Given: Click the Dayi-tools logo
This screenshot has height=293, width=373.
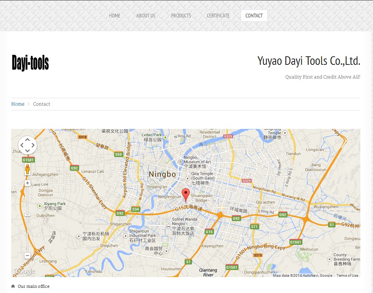Looking at the screenshot, I should click(x=30, y=63).
